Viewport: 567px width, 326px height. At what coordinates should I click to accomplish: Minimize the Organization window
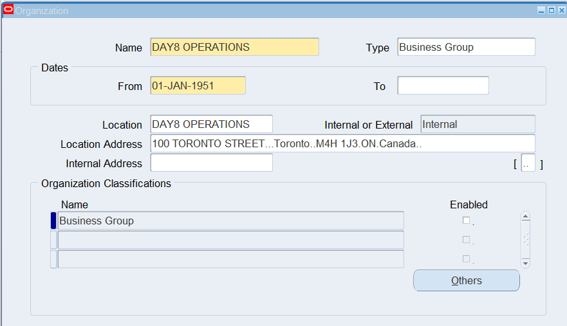(541, 10)
